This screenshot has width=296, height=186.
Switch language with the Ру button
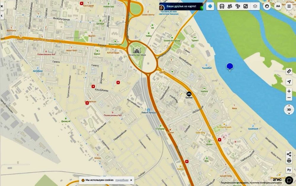coord(289,170)
